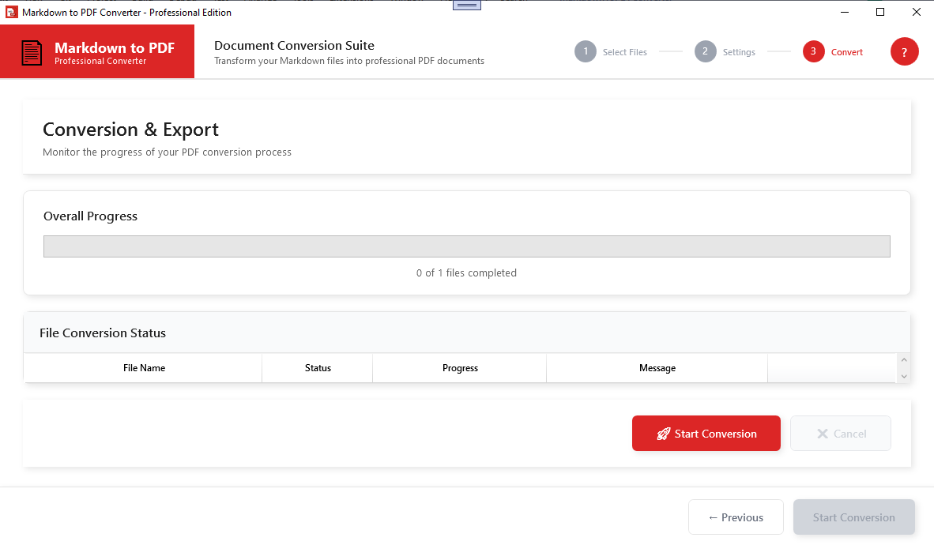Screen dimensions: 934x545
Task: Select the Progress column header
Action: click(x=460, y=368)
